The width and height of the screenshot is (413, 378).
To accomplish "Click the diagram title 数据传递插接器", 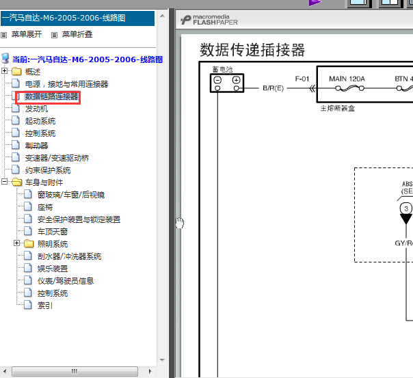I will click(252, 50).
